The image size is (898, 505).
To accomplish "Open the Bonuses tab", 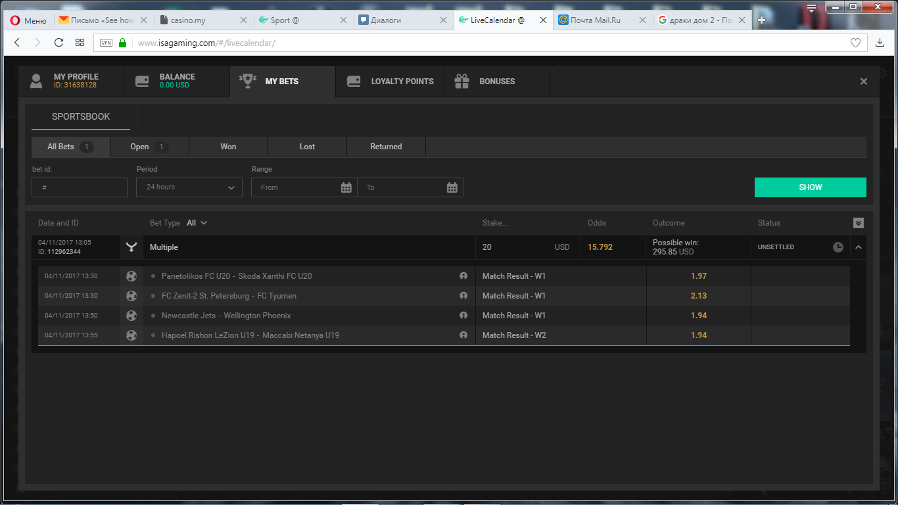I will coord(496,82).
